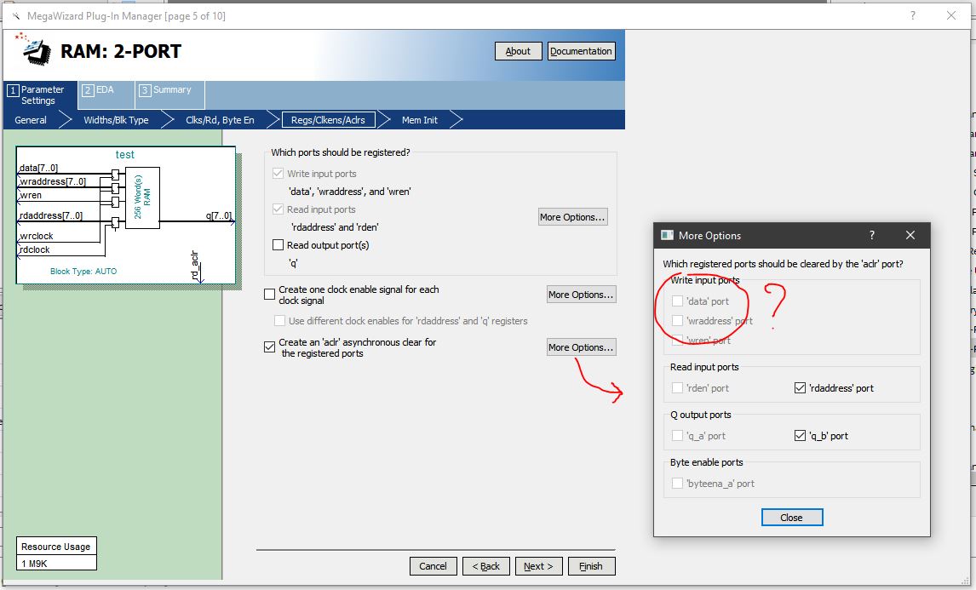
Task: Toggle the Read input ports checkbox
Action: click(278, 209)
